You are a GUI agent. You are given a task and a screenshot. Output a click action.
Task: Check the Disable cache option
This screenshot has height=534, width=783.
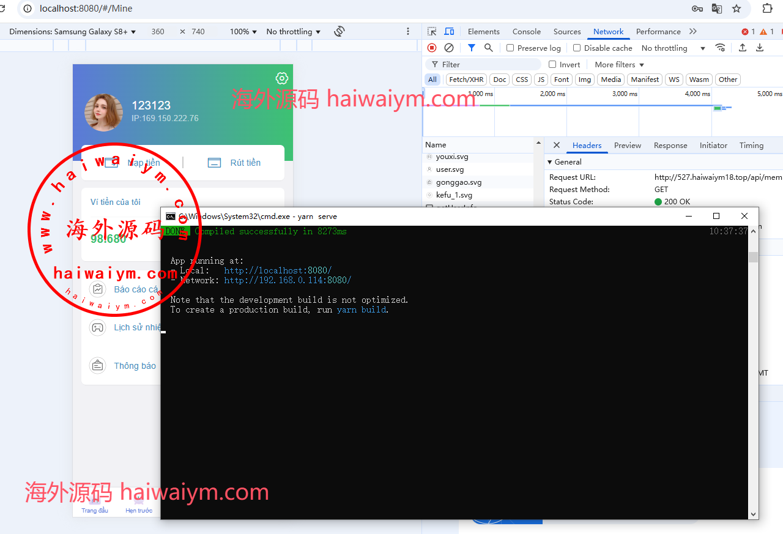pyautogui.click(x=577, y=48)
